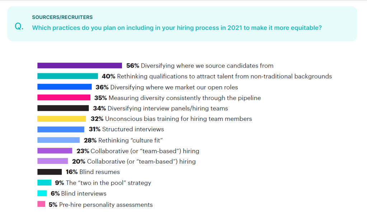Click the purple 56% bar
Screen dimensions: 367x213
79,66
